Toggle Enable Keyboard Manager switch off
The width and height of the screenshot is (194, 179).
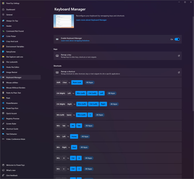pos(177,39)
